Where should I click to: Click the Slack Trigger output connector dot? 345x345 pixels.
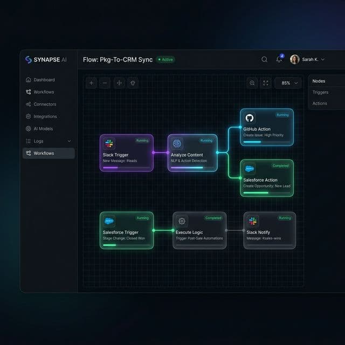point(153,153)
